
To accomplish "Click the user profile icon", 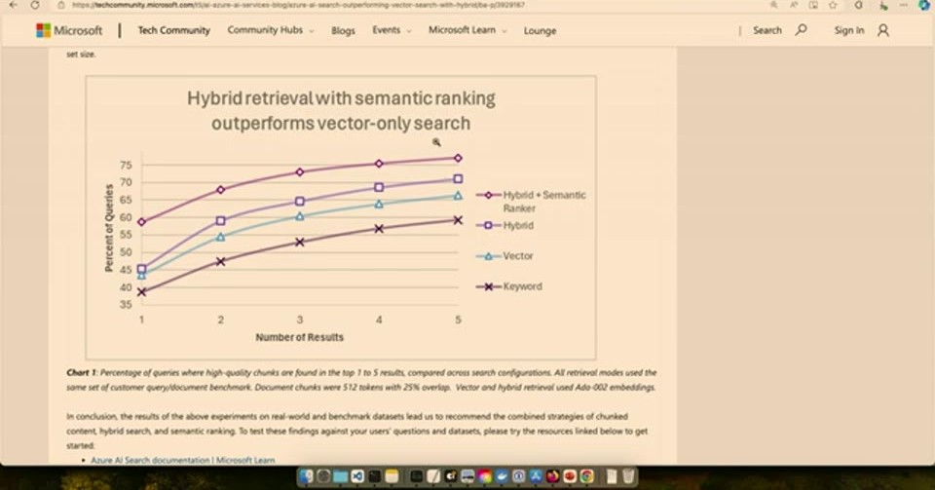I will coord(883,30).
